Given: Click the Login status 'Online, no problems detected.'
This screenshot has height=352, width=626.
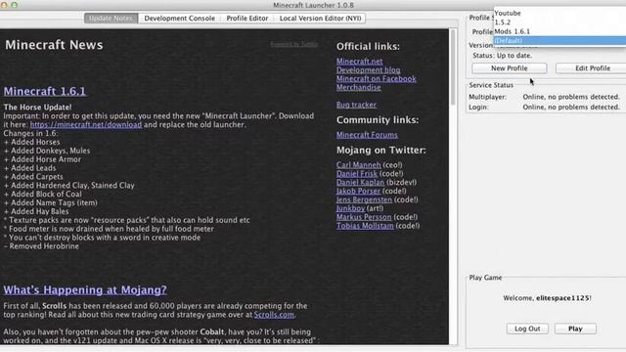Looking at the screenshot, I should (571, 108).
